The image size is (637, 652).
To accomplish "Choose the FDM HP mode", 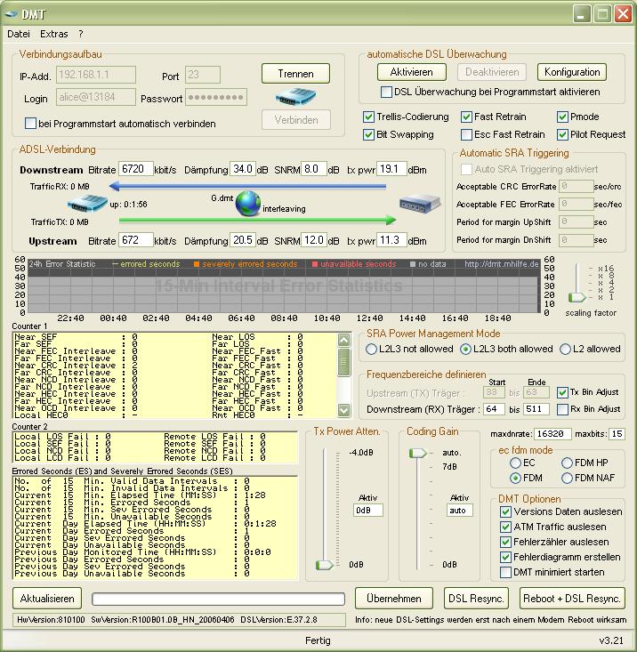I will pyautogui.click(x=565, y=463).
